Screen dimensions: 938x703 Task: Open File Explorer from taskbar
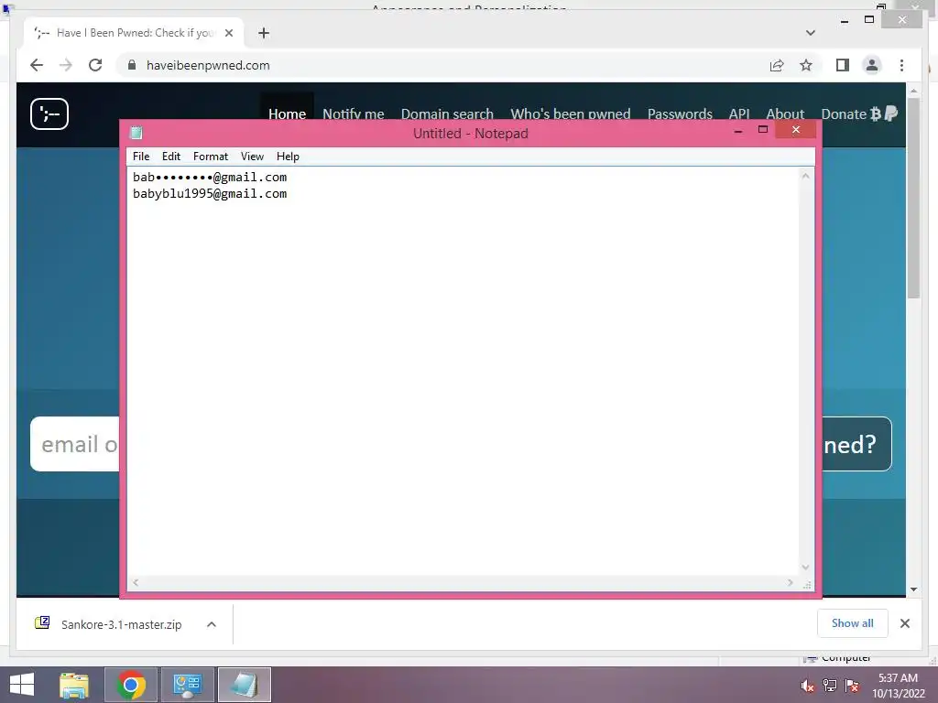(74, 685)
